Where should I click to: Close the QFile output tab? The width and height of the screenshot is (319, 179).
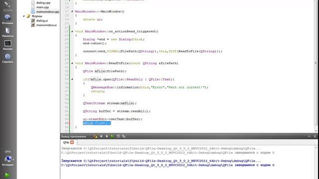pos(72,142)
